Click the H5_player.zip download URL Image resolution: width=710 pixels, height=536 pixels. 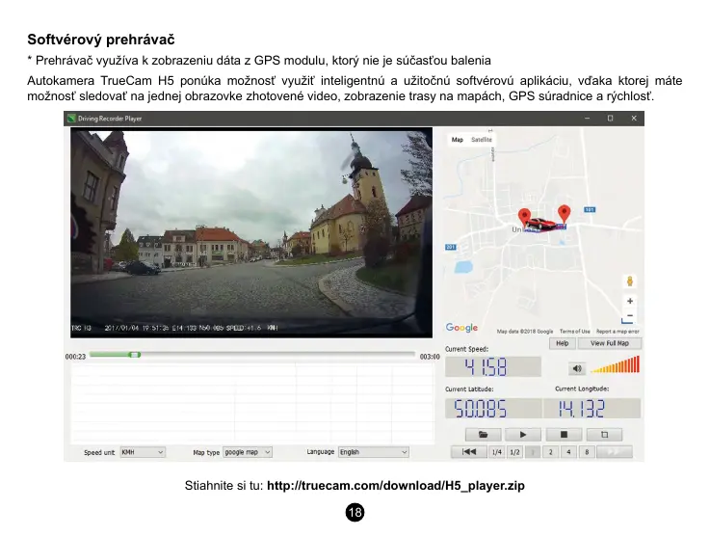pos(396,486)
